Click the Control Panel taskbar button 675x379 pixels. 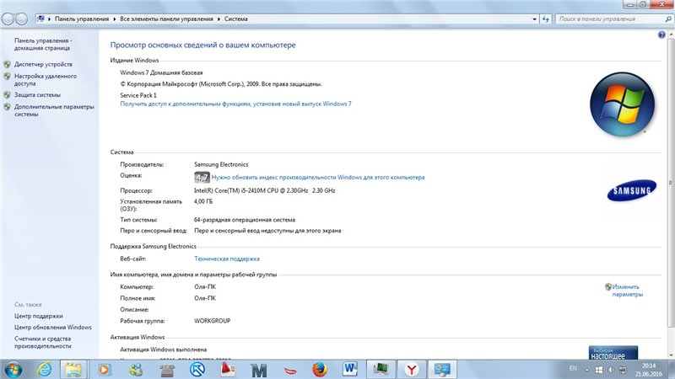(x=442, y=370)
